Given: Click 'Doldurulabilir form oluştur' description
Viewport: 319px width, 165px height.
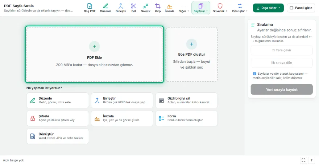Looking at the screenshot, I should (x=185, y=120).
